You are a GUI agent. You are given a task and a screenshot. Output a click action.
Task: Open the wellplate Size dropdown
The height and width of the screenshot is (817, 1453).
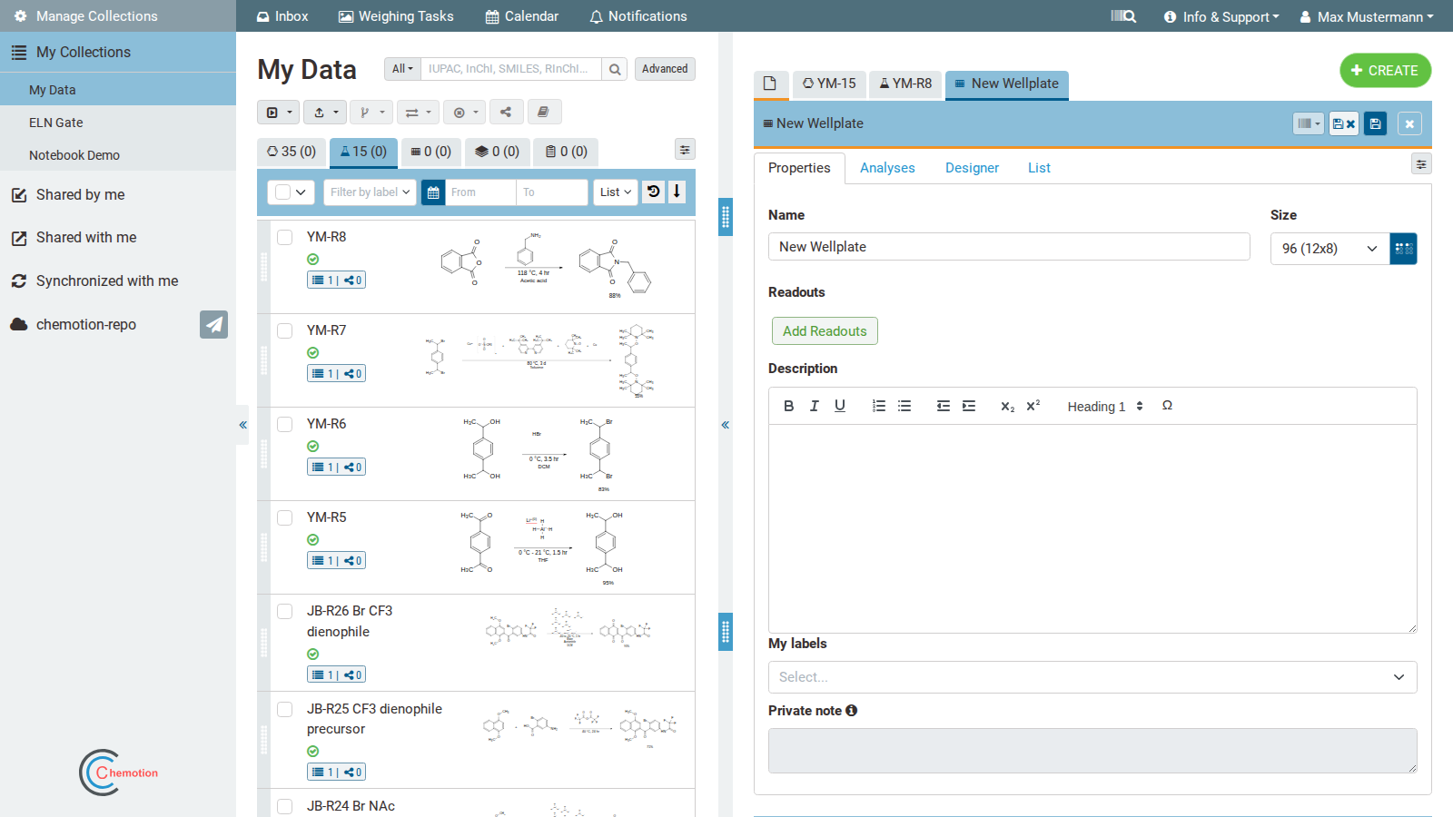click(x=1329, y=249)
